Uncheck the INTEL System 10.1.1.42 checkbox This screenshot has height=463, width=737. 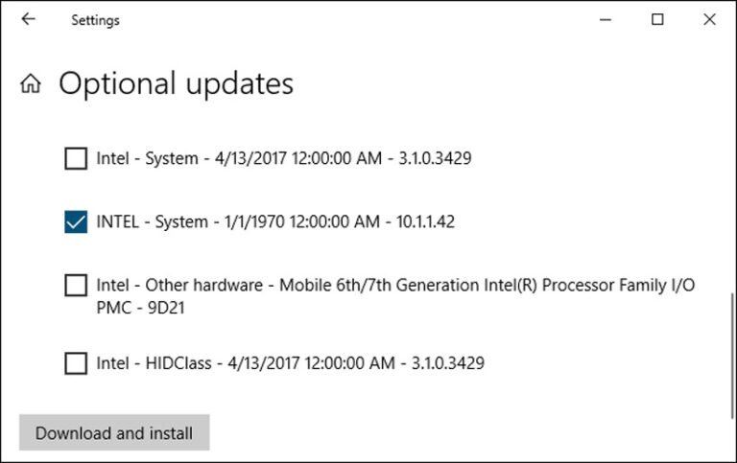[76, 222]
